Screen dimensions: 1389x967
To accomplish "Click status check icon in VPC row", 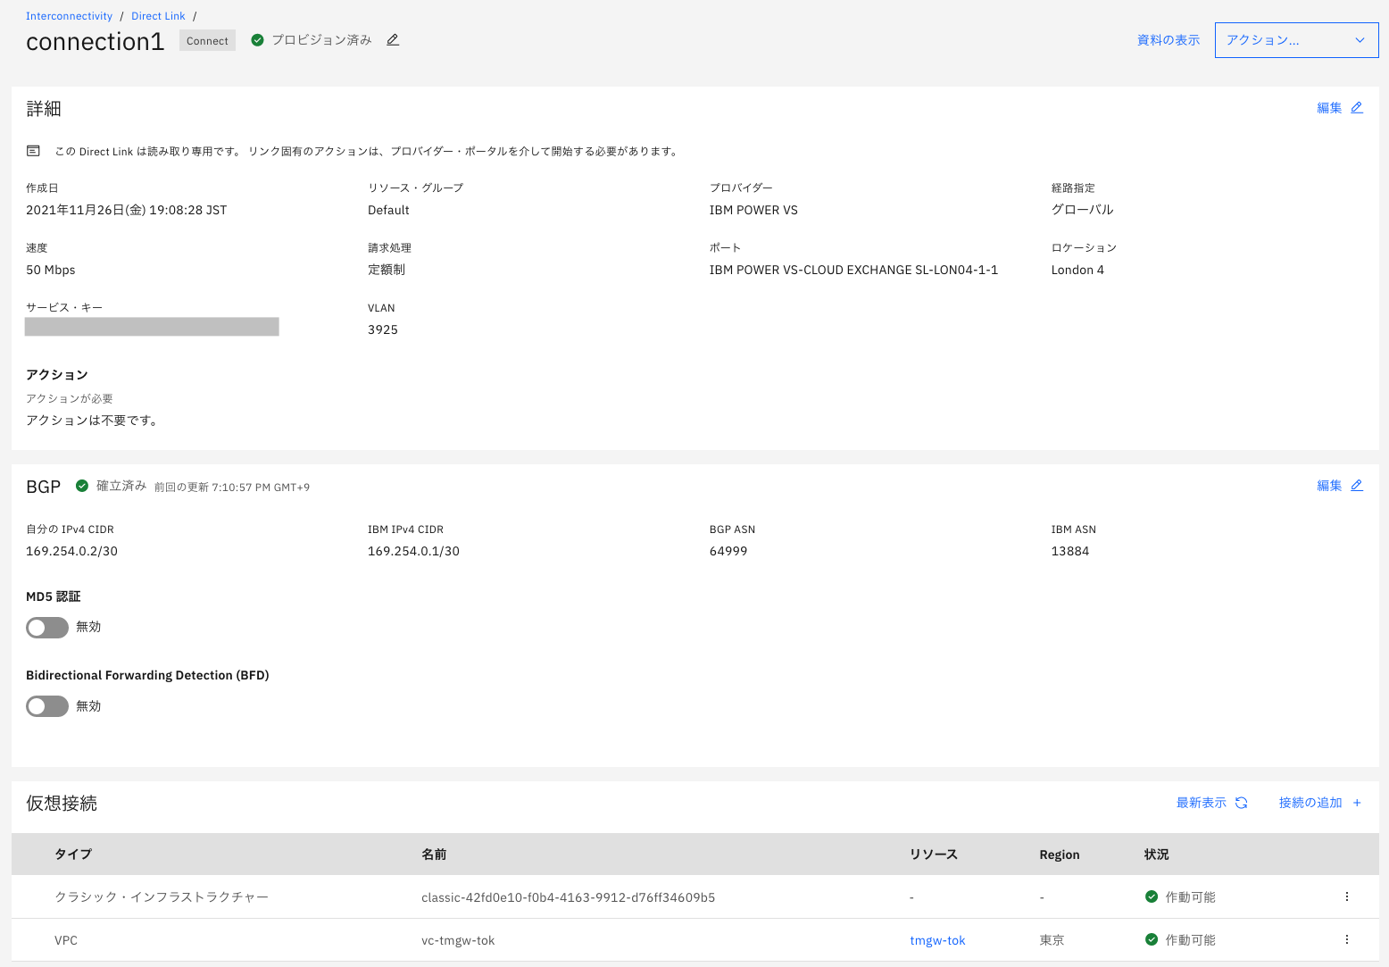I will point(1152,939).
